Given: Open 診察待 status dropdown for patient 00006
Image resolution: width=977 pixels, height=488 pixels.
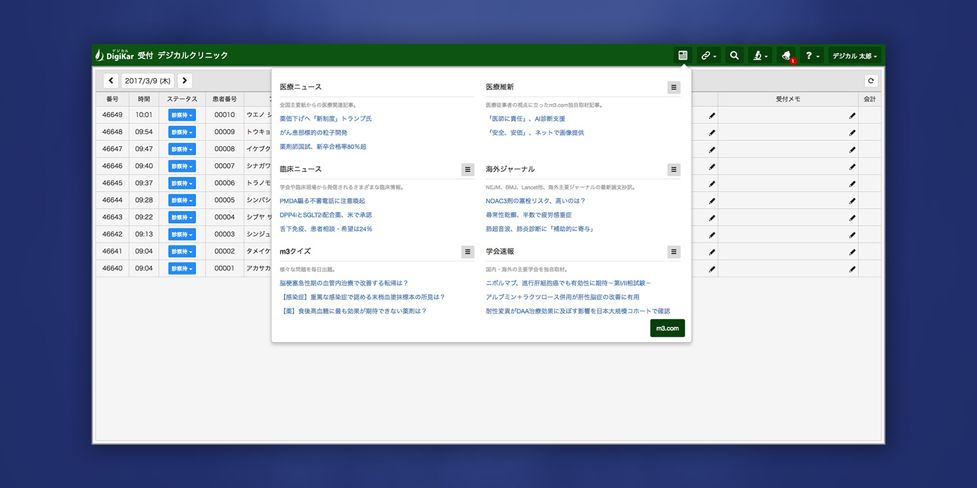Looking at the screenshot, I should tap(182, 183).
